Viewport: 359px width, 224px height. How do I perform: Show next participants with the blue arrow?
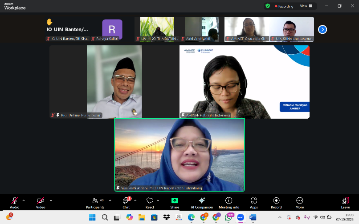point(322,29)
